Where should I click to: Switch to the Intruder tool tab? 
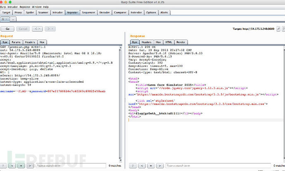57,12
